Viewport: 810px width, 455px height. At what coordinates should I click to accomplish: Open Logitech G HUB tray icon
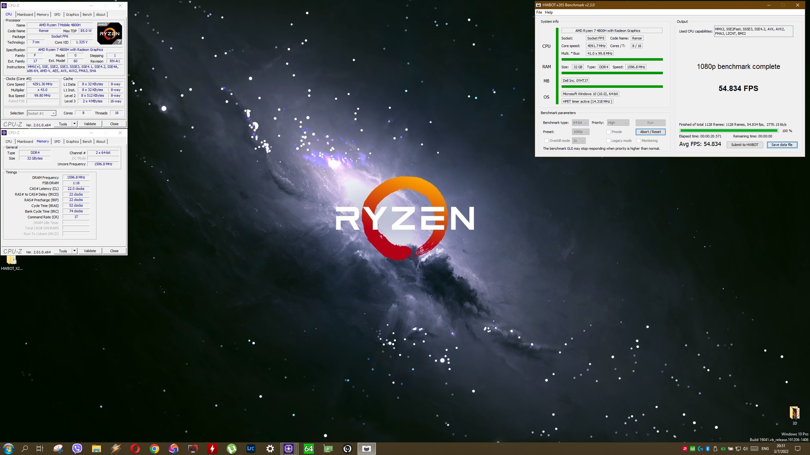point(700,449)
